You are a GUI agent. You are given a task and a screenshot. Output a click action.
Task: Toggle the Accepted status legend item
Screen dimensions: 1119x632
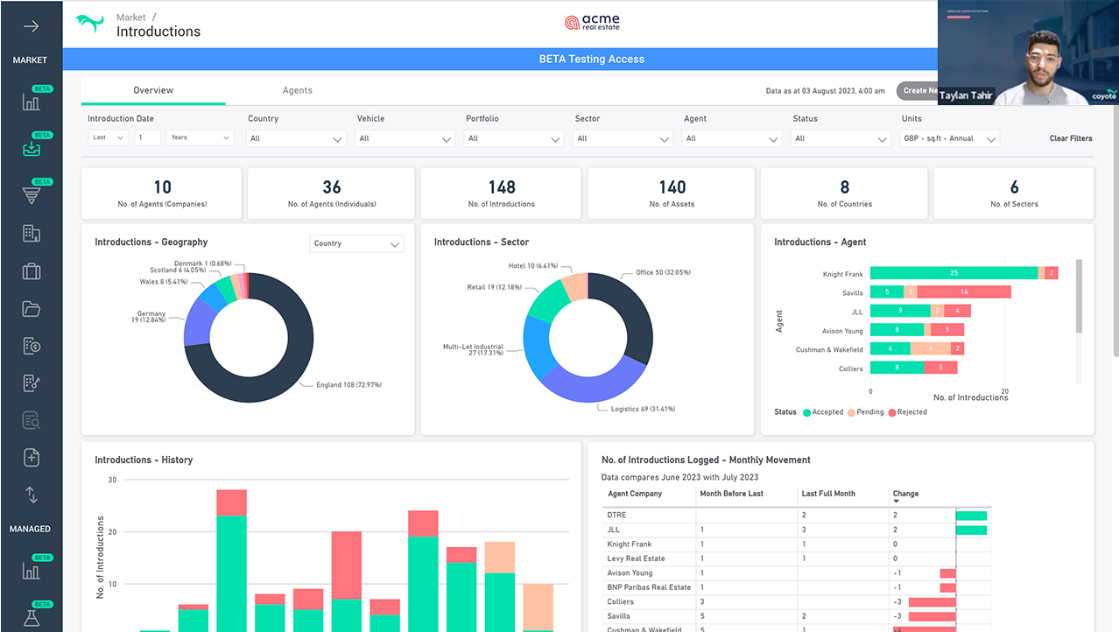coord(823,412)
